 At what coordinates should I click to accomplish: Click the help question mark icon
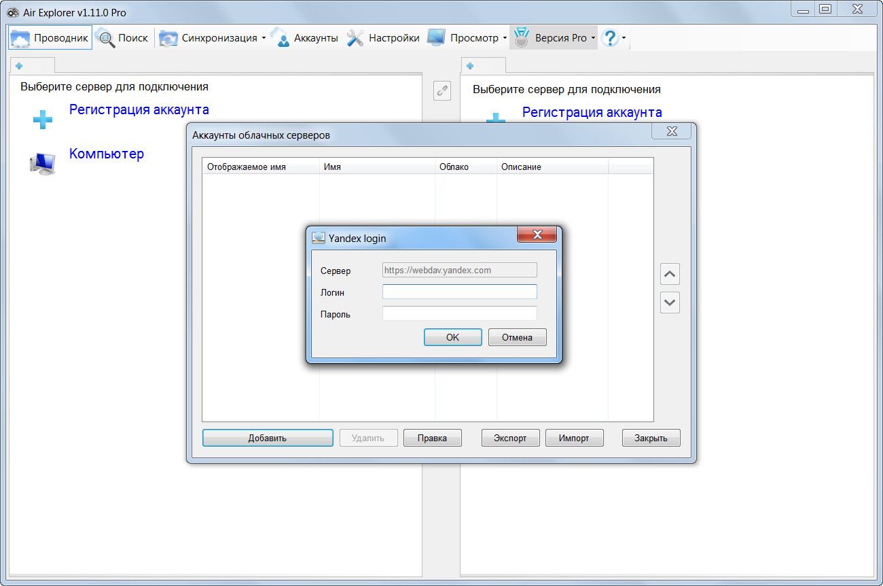pos(609,38)
